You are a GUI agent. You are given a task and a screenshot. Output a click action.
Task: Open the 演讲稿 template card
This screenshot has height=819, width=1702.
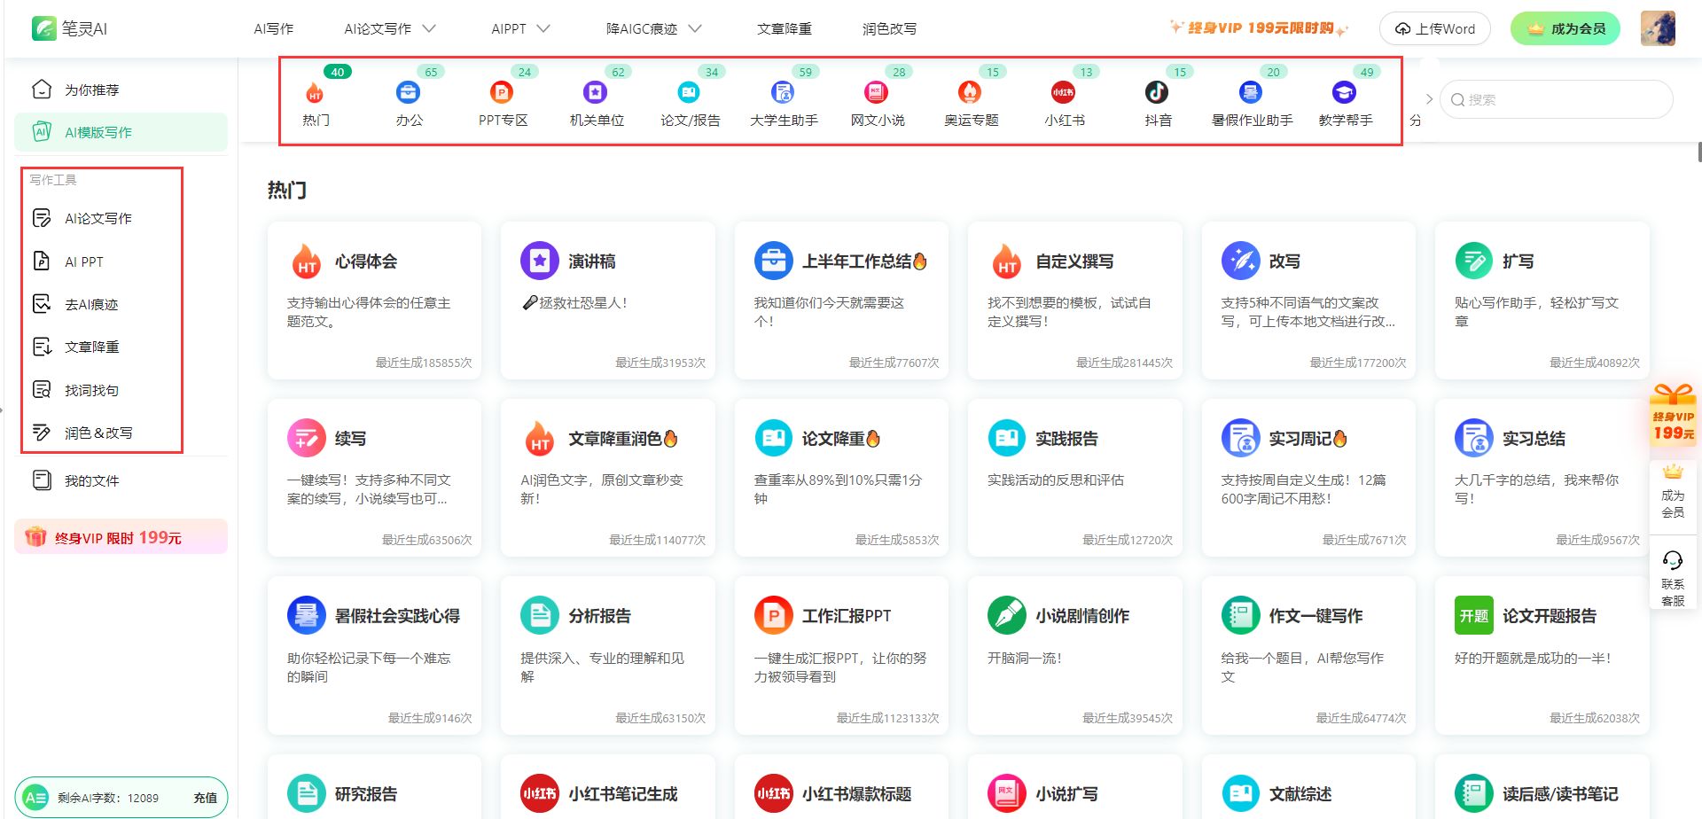[x=608, y=300]
